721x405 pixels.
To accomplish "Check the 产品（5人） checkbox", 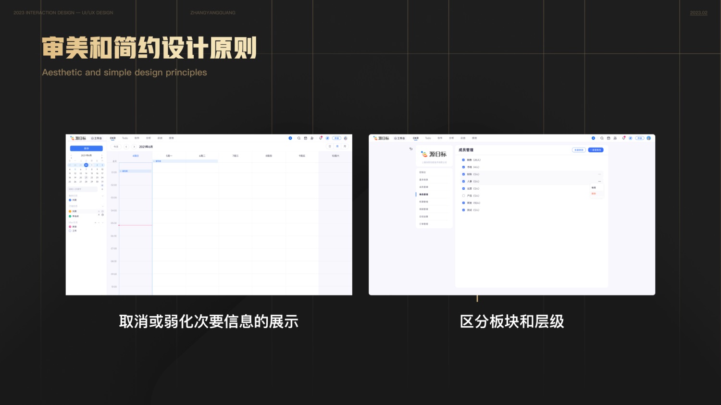I will coord(463,196).
